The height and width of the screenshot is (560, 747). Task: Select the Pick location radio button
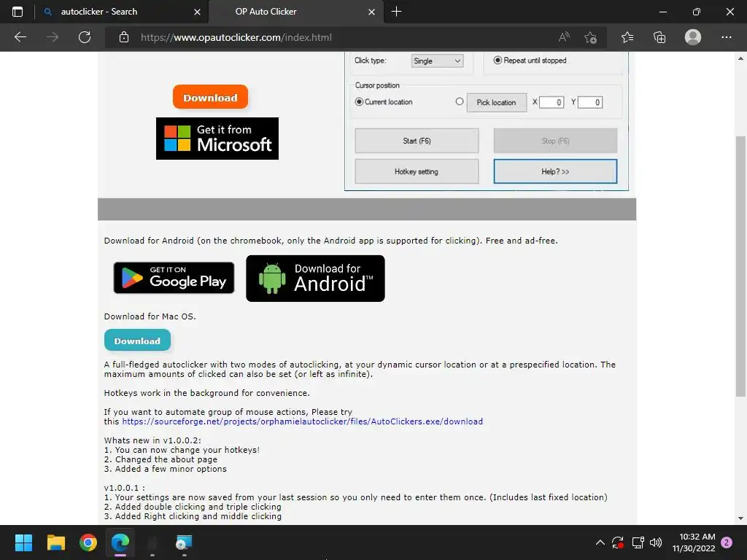460,101
